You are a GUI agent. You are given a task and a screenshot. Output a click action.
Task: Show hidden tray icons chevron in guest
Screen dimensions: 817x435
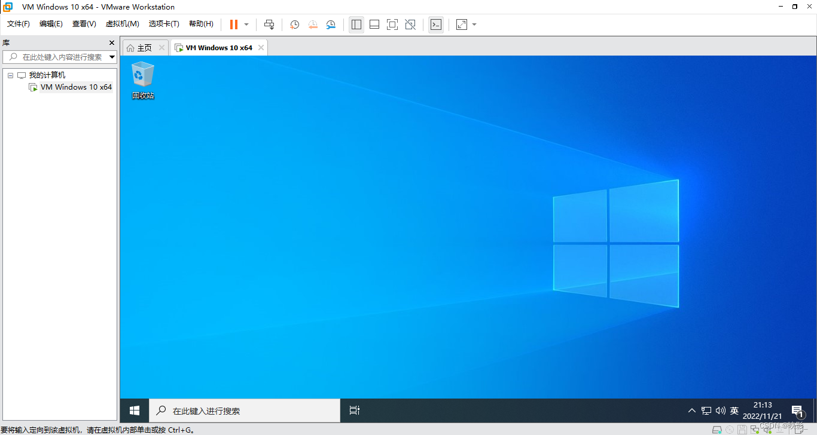[692, 411]
